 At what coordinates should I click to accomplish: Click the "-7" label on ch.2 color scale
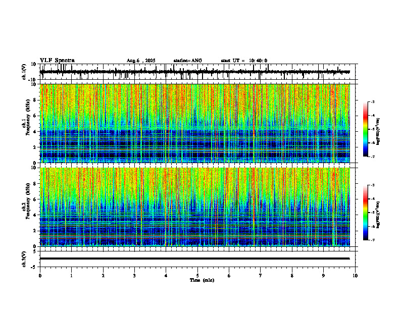[x=372, y=240]
